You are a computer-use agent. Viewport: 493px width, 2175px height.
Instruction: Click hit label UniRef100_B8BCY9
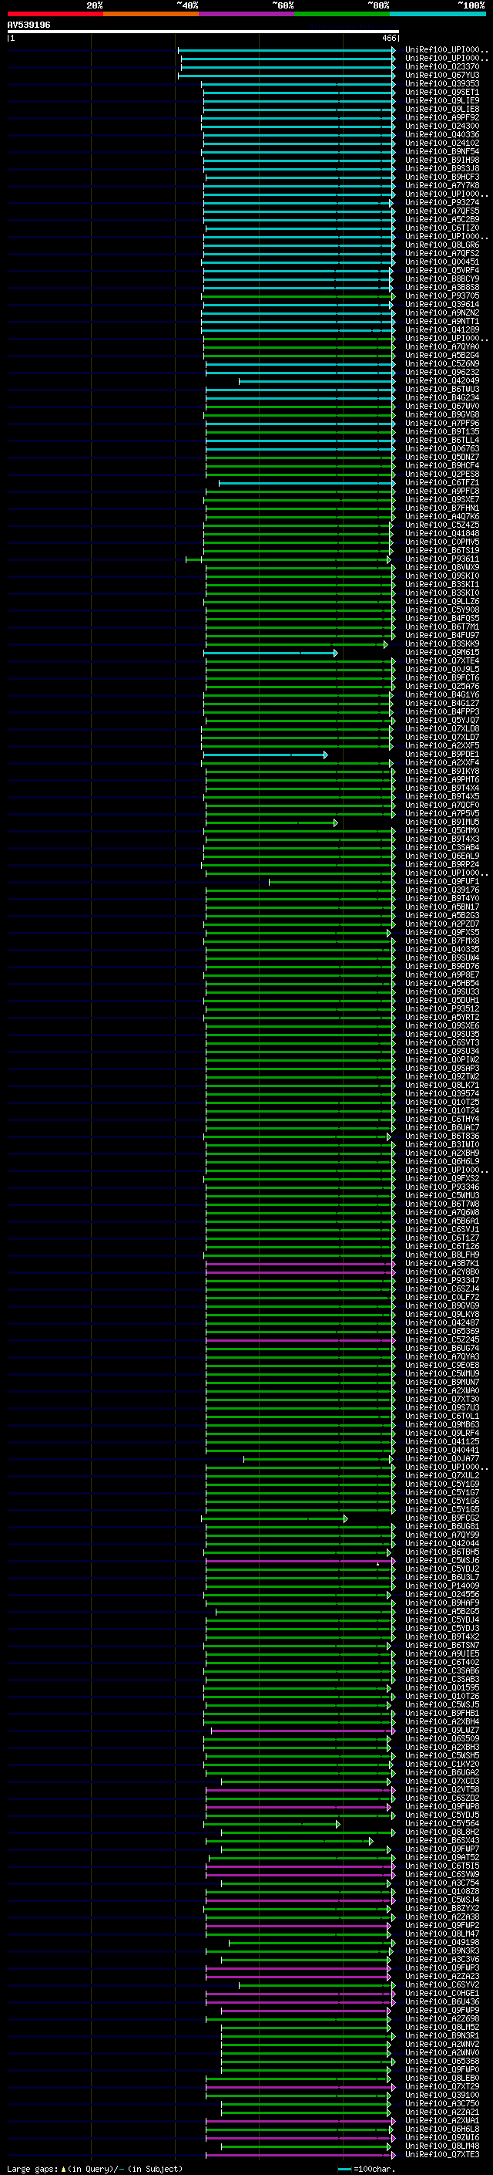tap(441, 279)
